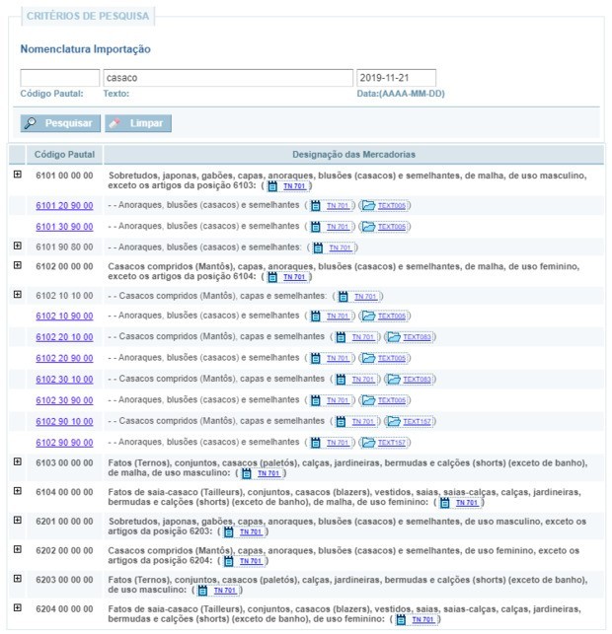Click the folder icon in row 6102 20 90 00
The height and width of the screenshot is (634, 612).
[x=368, y=358]
